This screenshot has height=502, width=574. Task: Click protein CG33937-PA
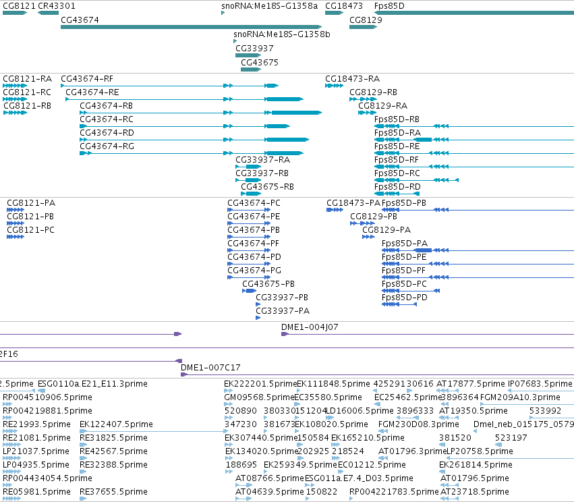[x=283, y=312]
